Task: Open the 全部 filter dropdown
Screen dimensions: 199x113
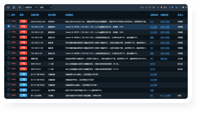Action: [46, 8]
